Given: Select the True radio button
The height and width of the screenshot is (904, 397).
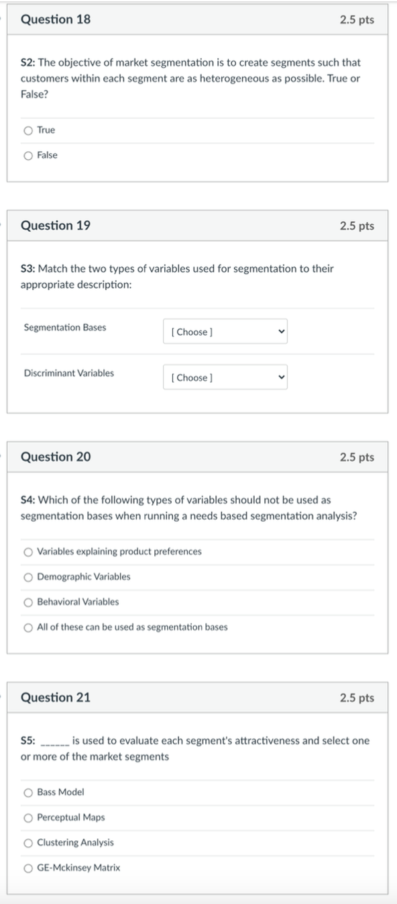Looking at the screenshot, I should pyautogui.click(x=27, y=130).
